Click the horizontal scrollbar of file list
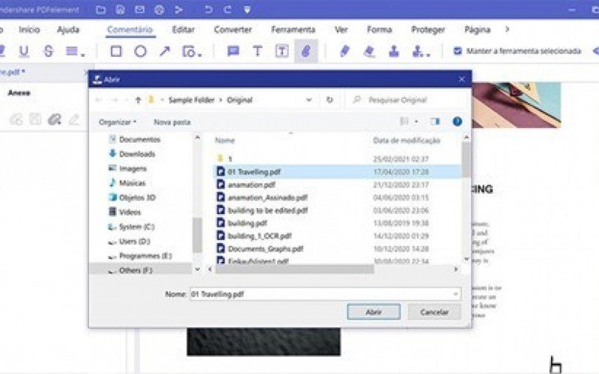 click(x=294, y=269)
